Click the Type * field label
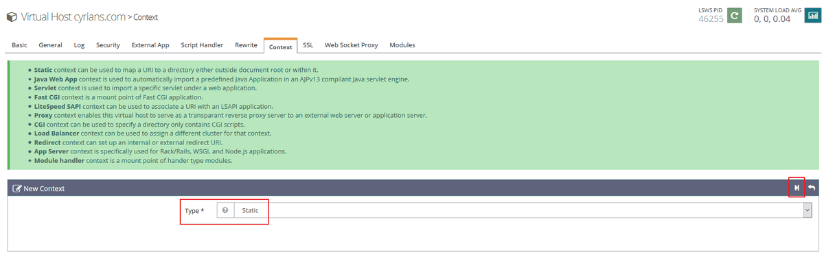The image size is (824, 254). pyautogui.click(x=195, y=211)
